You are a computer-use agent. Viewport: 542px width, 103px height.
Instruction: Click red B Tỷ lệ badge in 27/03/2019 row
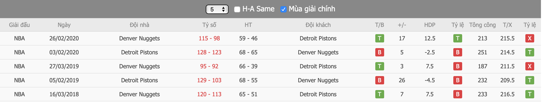[x=457, y=66]
